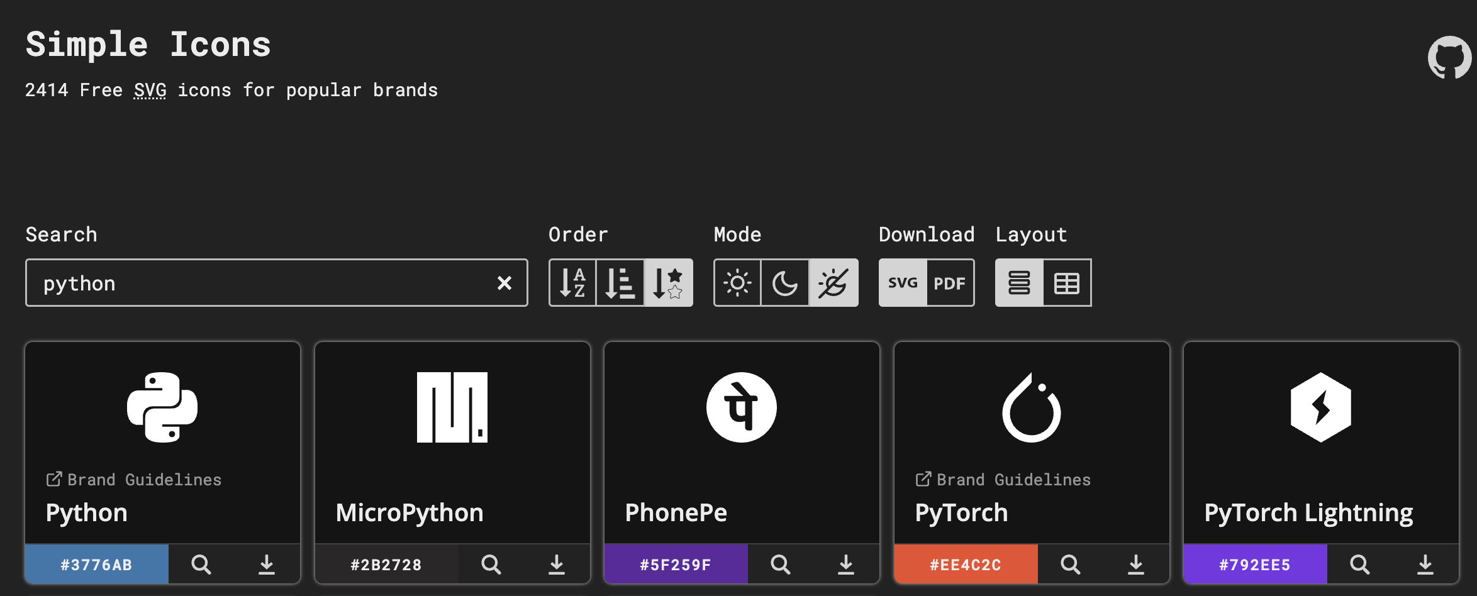Screen dimensions: 1477x596
Task: Switch to system color mode
Action: click(x=833, y=283)
